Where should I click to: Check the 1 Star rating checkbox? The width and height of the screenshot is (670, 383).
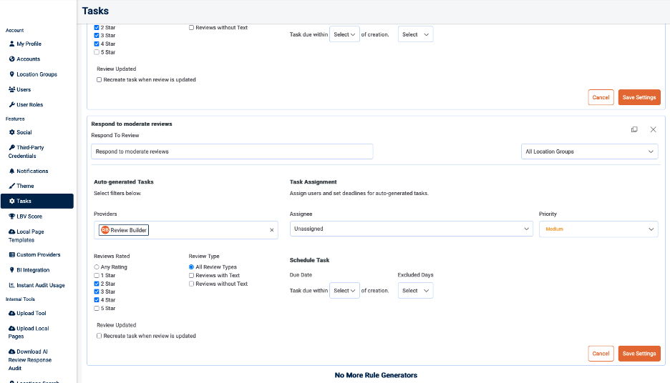[97, 275]
